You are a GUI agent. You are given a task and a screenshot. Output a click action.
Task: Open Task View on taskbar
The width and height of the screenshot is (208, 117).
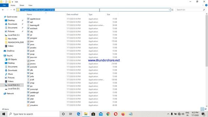[x=71, y=114]
